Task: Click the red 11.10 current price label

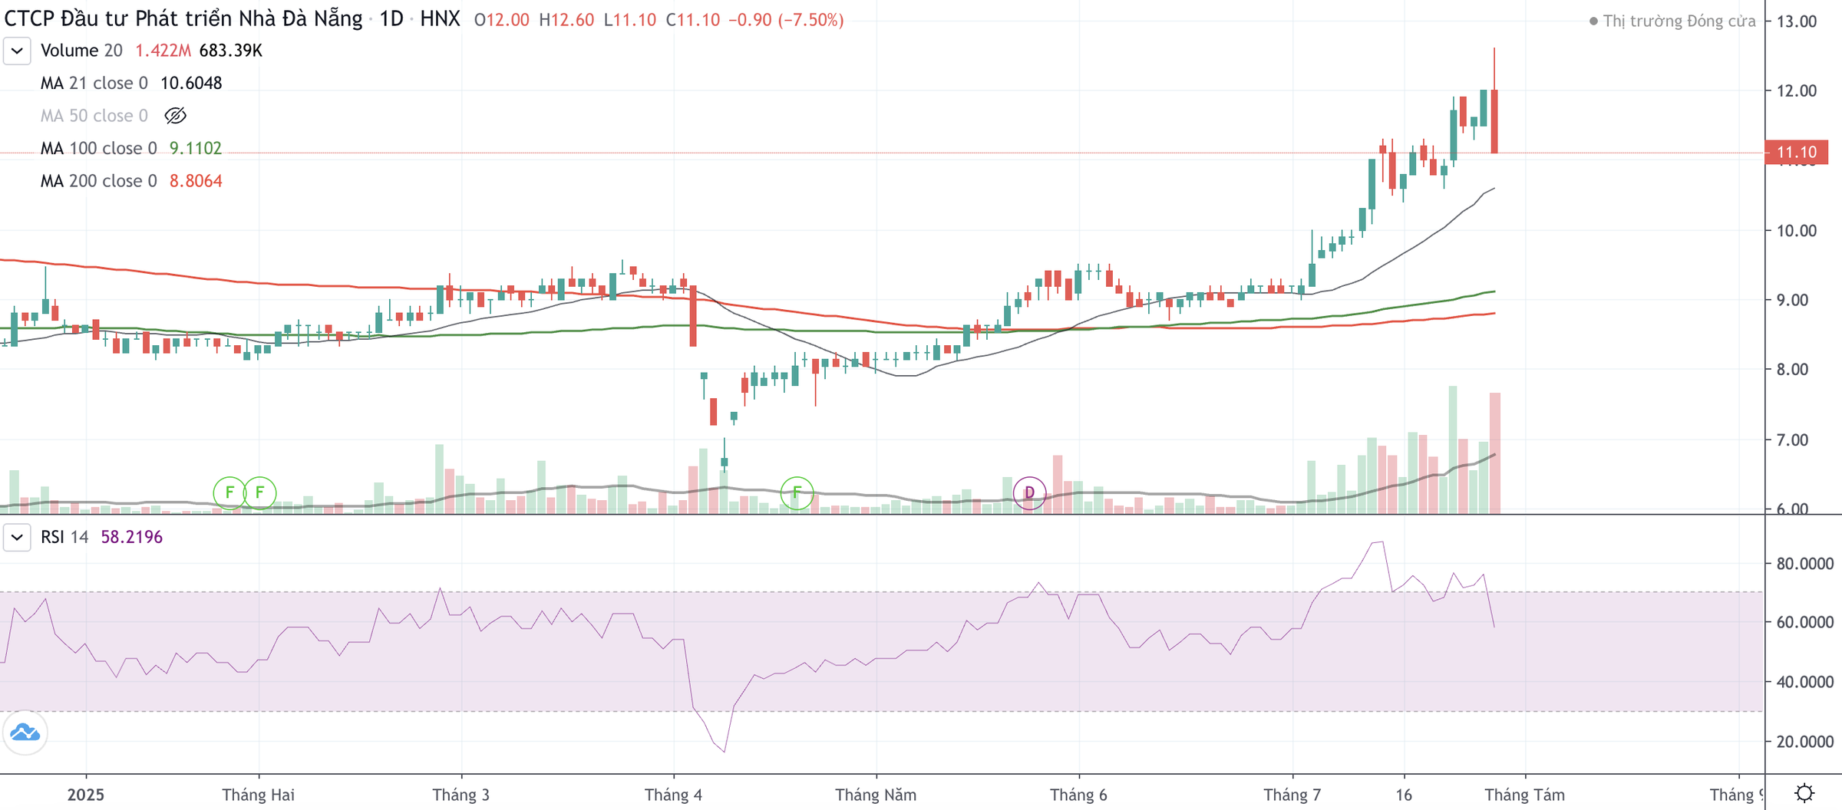Action: [x=1796, y=152]
